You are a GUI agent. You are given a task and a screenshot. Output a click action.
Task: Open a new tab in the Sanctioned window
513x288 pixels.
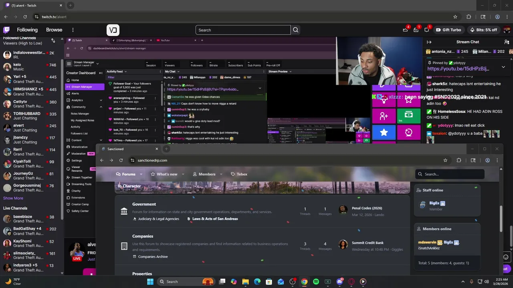(166, 149)
